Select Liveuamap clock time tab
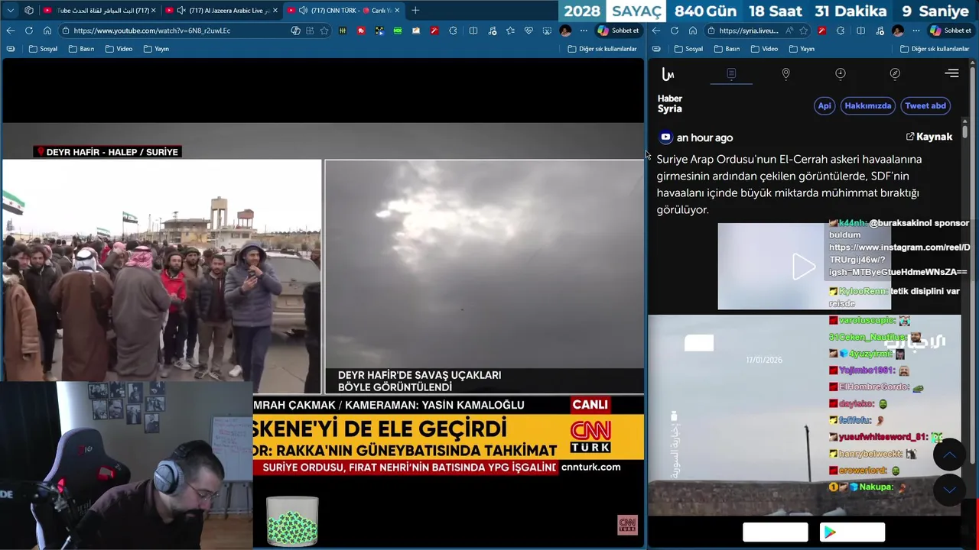The width and height of the screenshot is (979, 550). (841, 74)
